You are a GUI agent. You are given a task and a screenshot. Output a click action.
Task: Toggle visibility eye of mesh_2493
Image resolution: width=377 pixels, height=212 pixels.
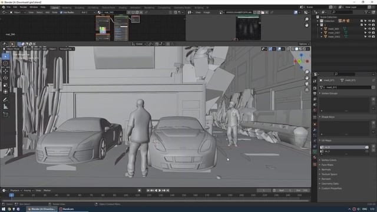click(369, 37)
